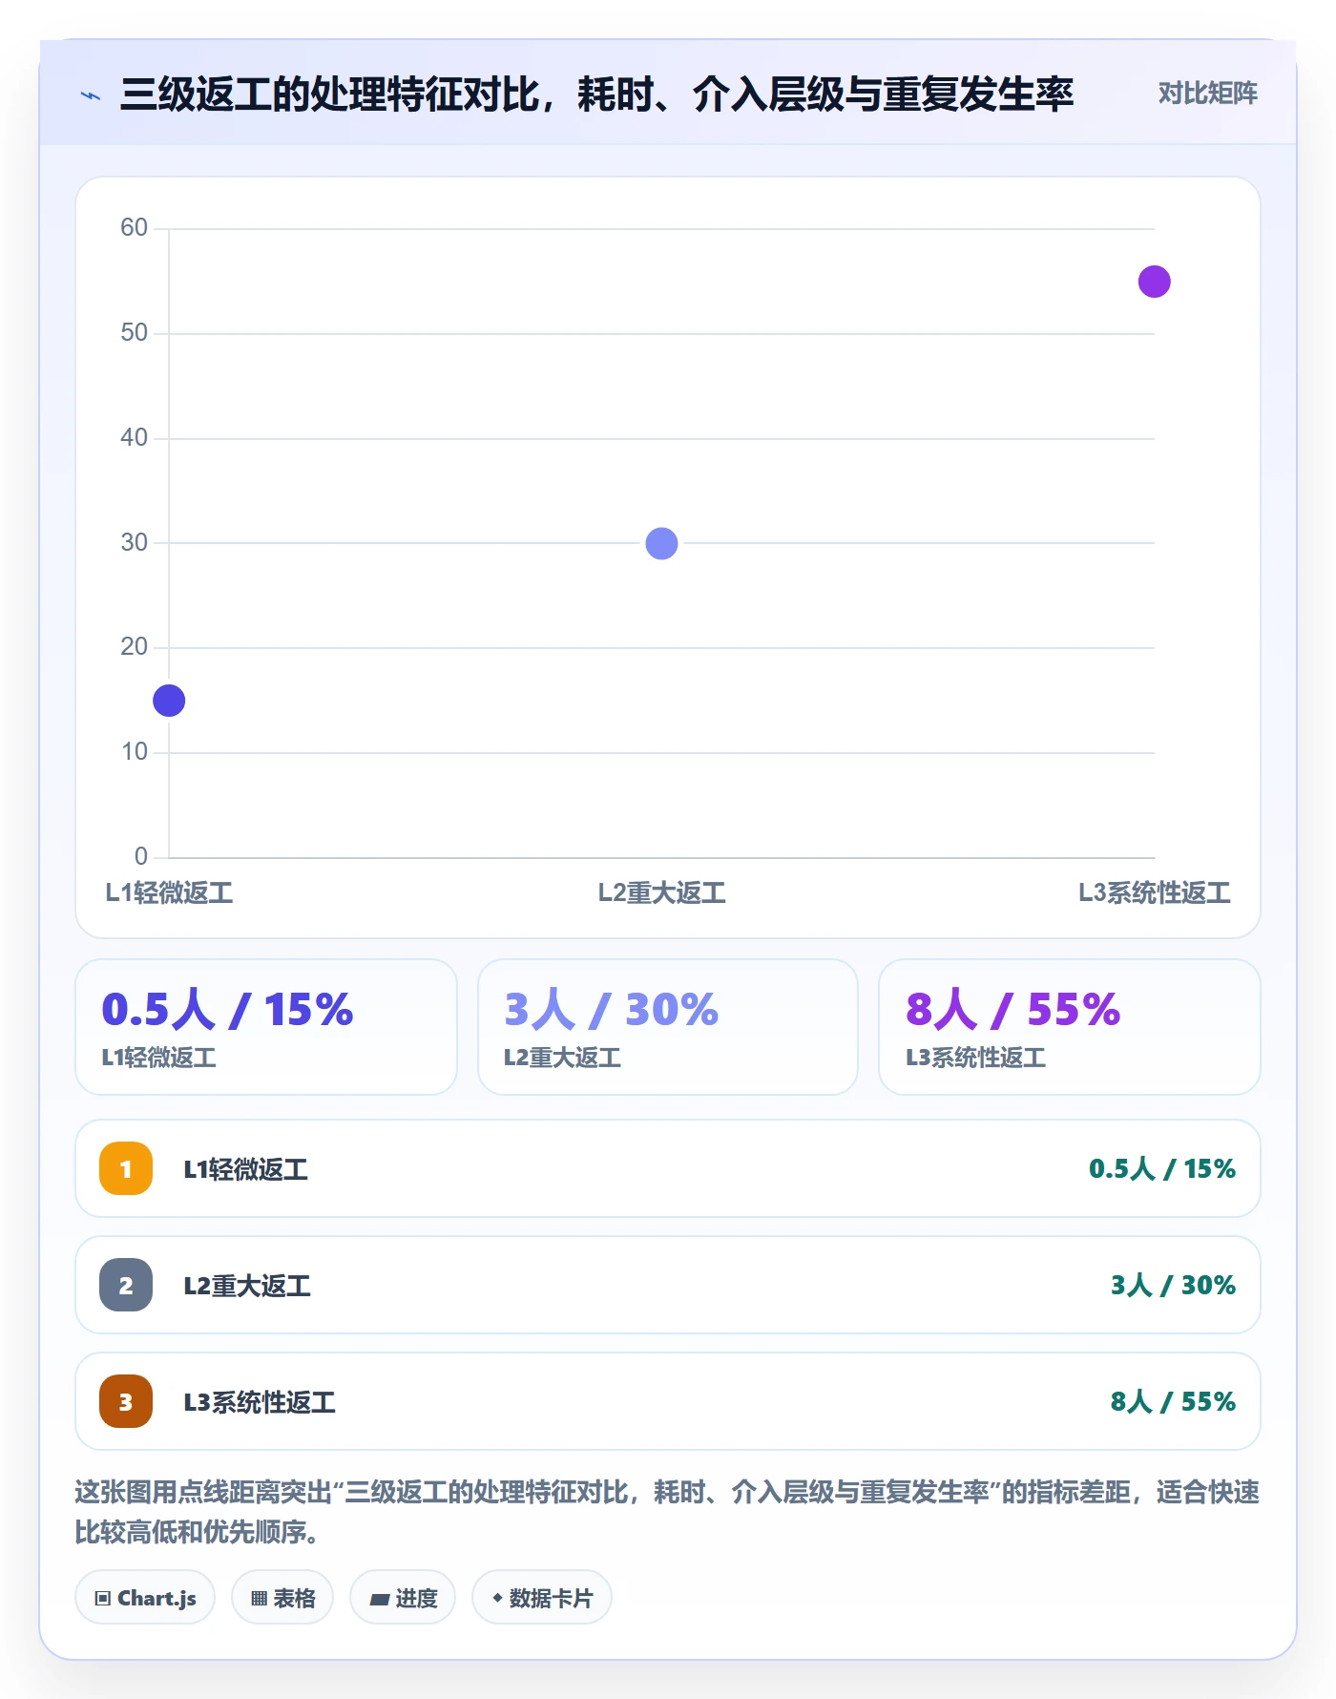Click the L3系统性返工 name in the ranking list

click(x=260, y=1402)
